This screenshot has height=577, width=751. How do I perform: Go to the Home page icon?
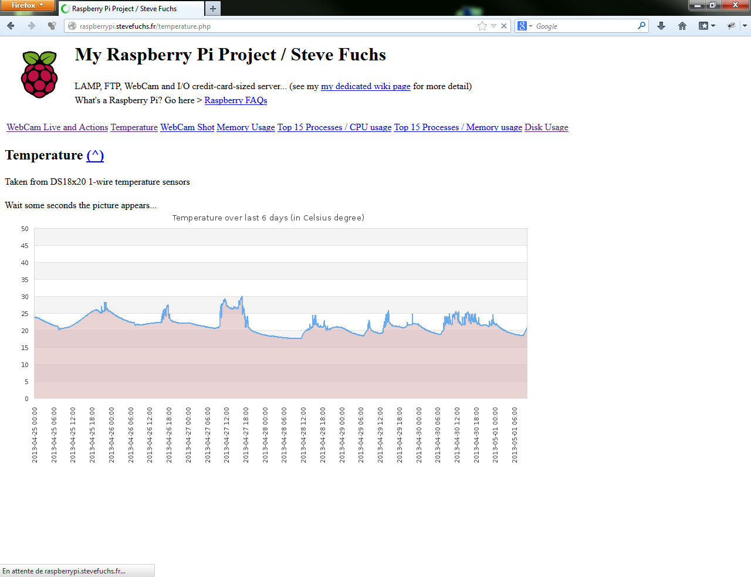point(682,26)
